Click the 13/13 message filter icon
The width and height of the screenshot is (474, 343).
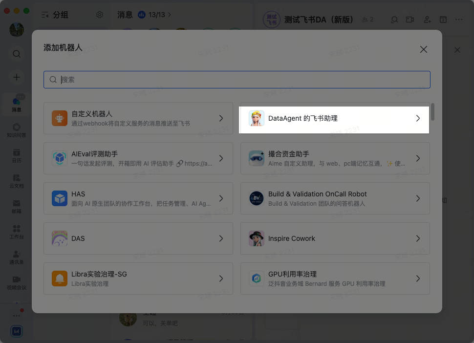click(142, 15)
